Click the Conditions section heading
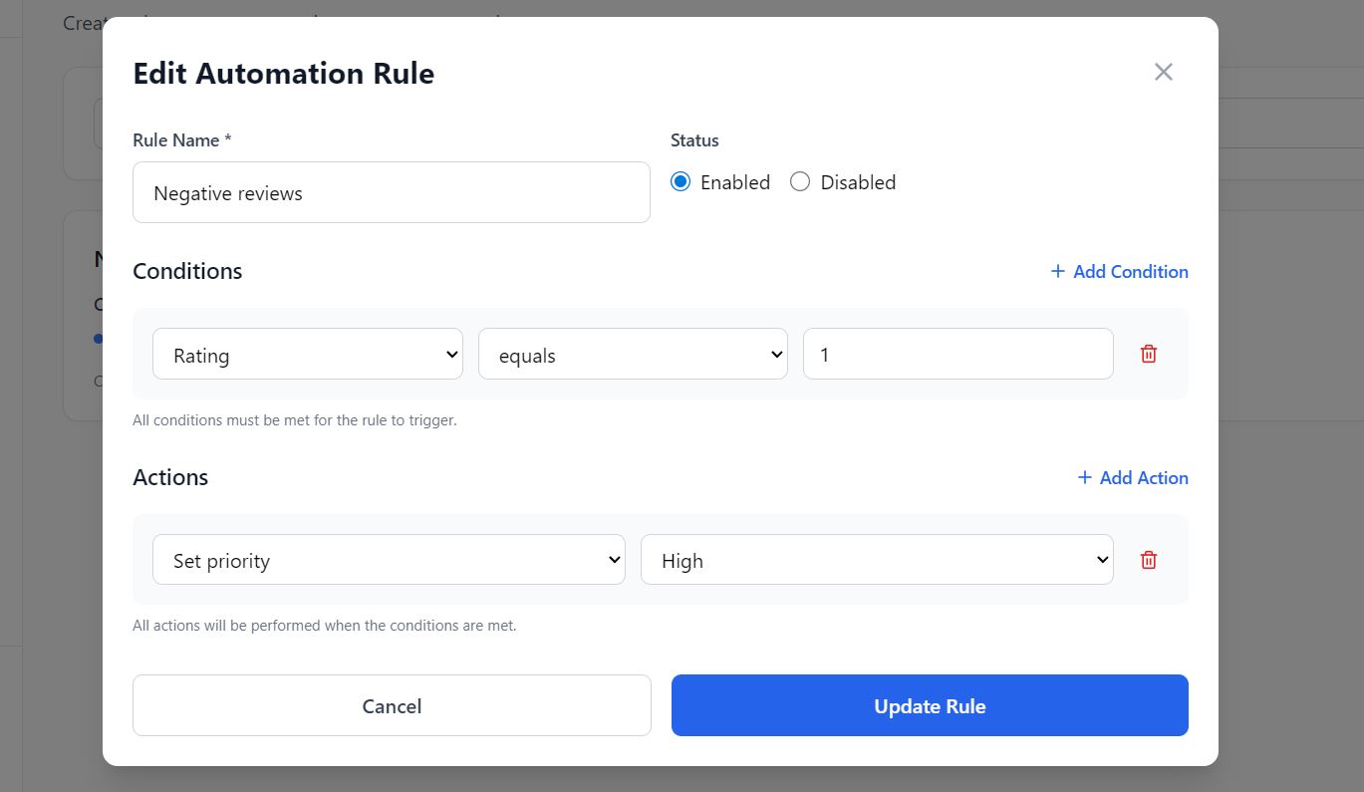 [187, 271]
